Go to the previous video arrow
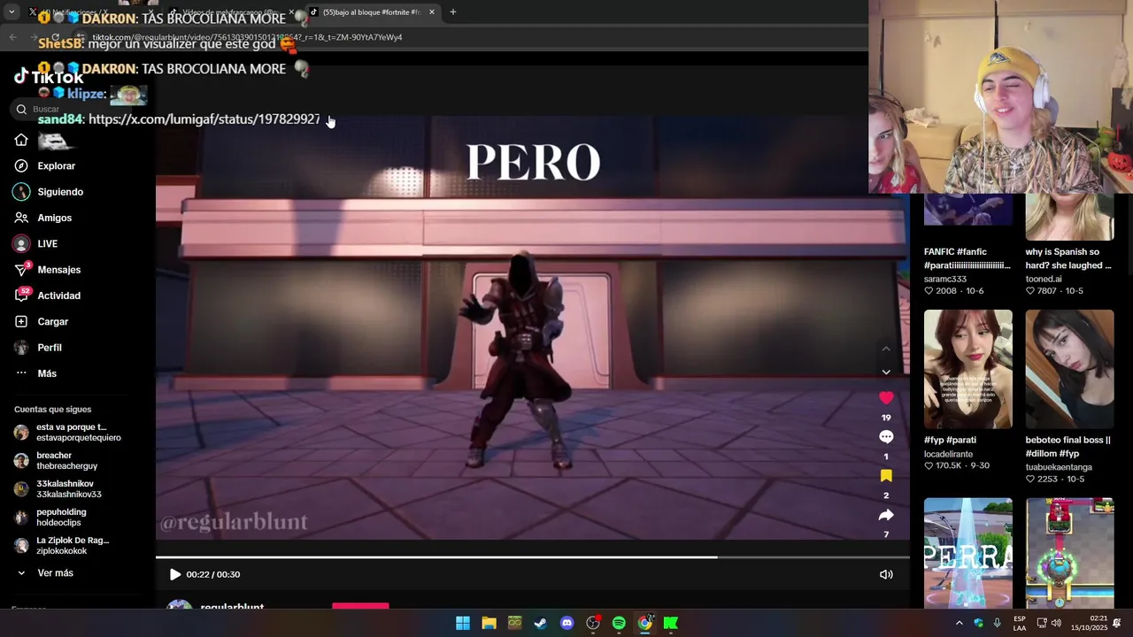 pyautogui.click(x=886, y=349)
